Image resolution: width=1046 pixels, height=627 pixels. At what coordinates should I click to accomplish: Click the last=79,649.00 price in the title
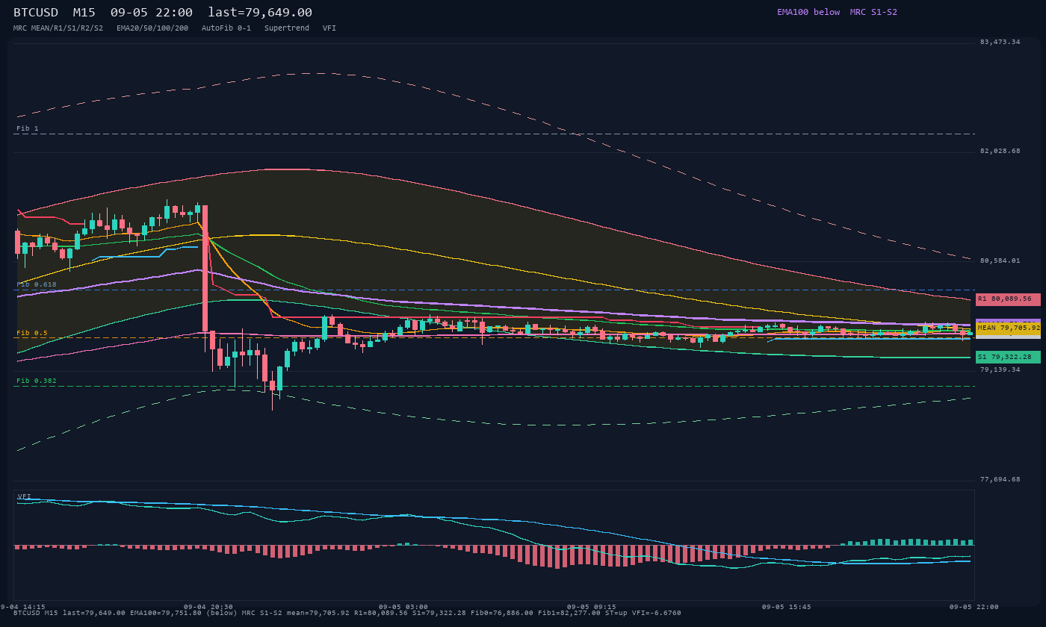[260, 13]
